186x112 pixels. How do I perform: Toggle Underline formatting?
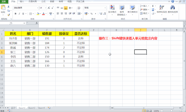[23, 14]
